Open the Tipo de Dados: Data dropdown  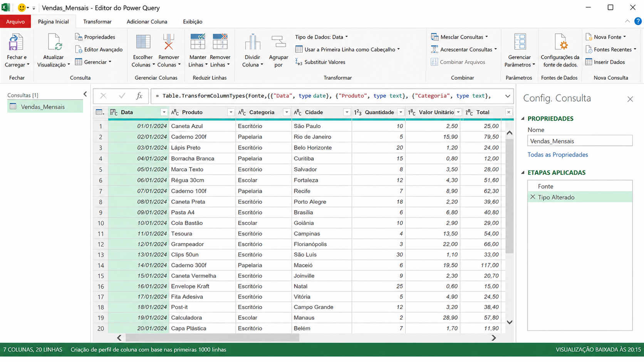(x=322, y=37)
